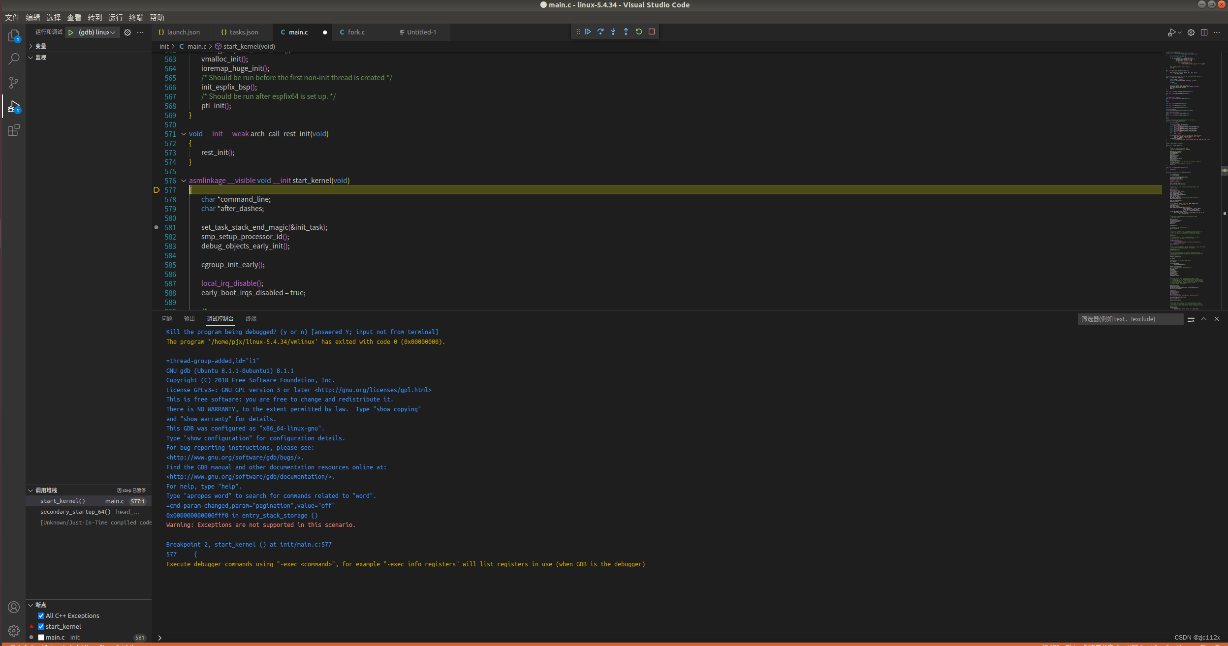
Task: Click the code minimap on the right
Action: pyautogui.click(x=1191, y=180)
